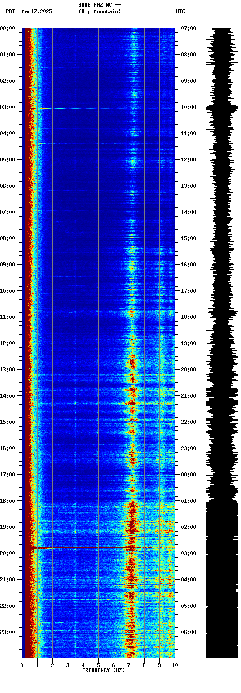This screenshot has width=241, height=693.
Task: Click the 4 Hz frequency tick label
Action: (83, 665)
